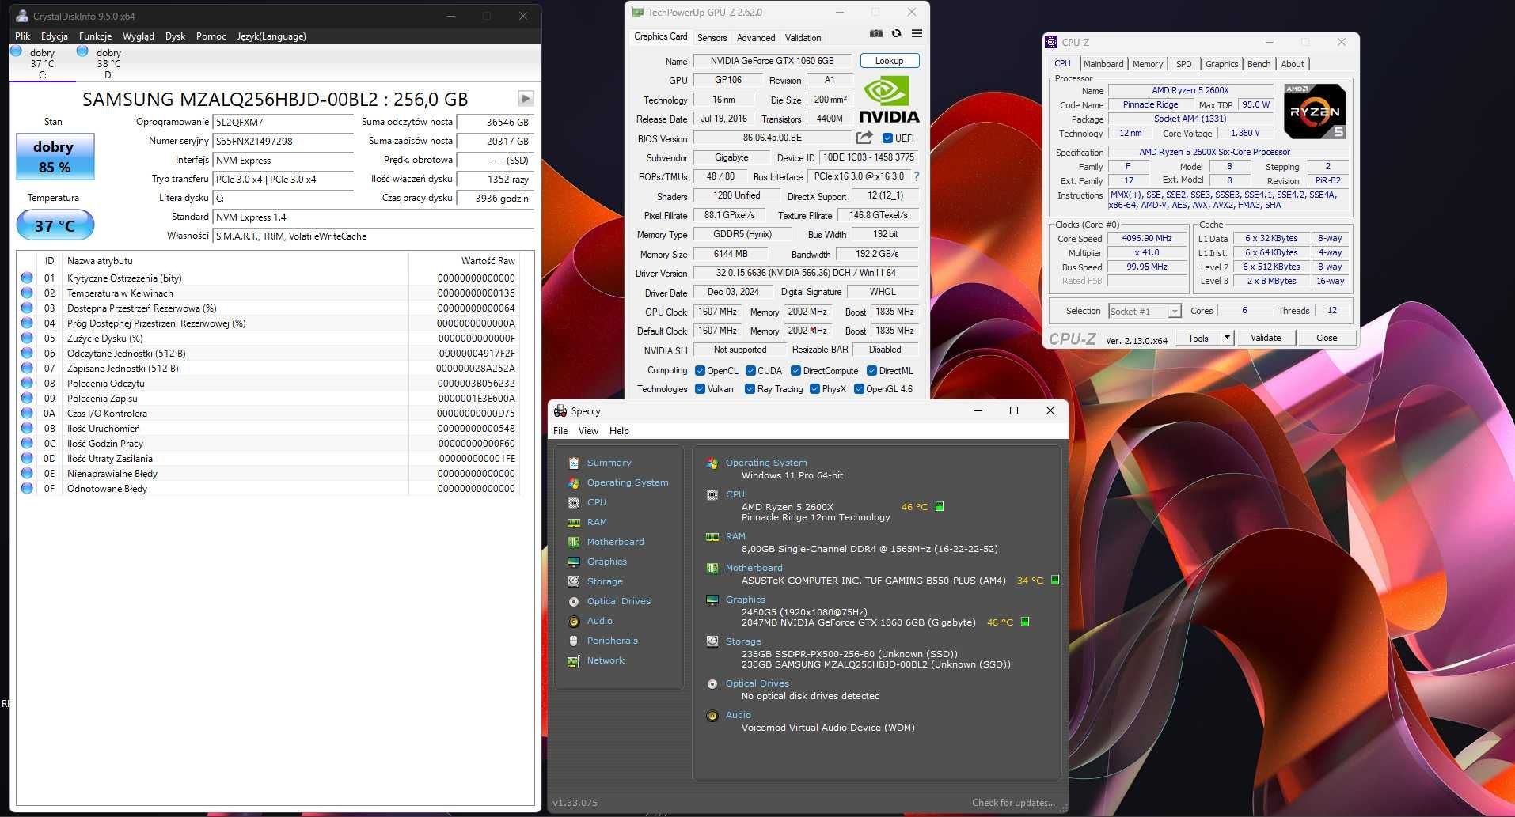
Task: Click the GPU Name field in GPU-Z
Action: click(773, 61)
